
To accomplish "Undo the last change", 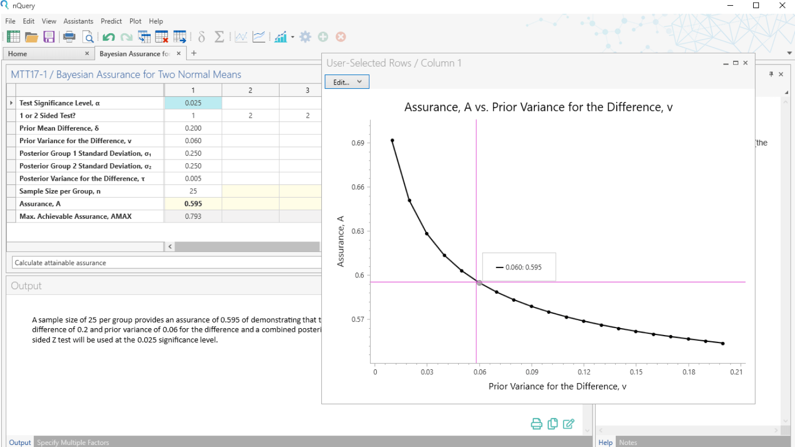I will [108, 36].
